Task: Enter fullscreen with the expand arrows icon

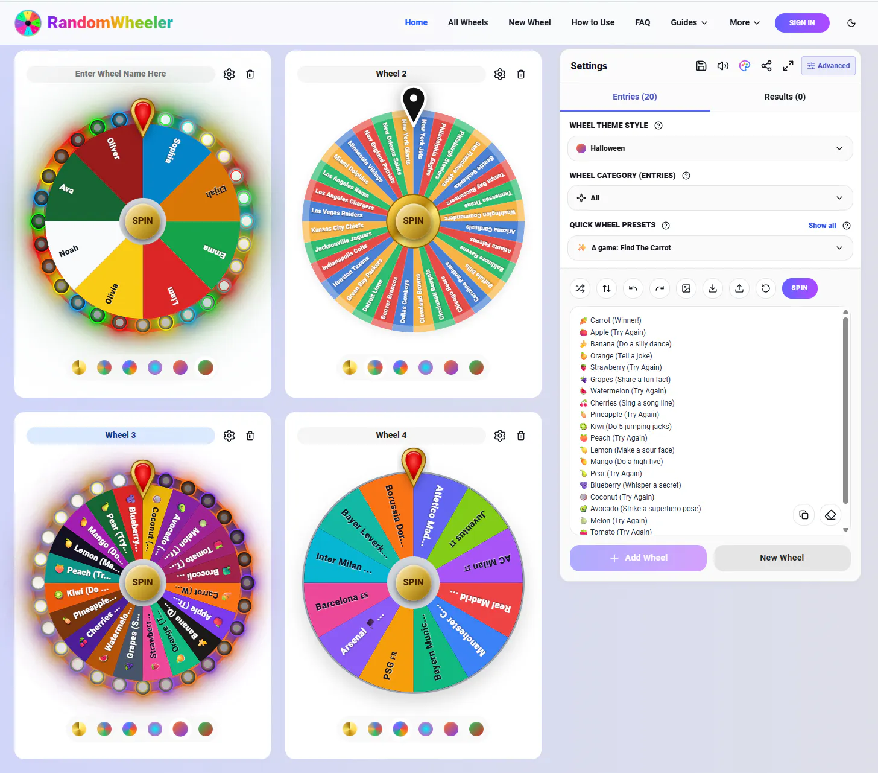Action: click(788, 66)
